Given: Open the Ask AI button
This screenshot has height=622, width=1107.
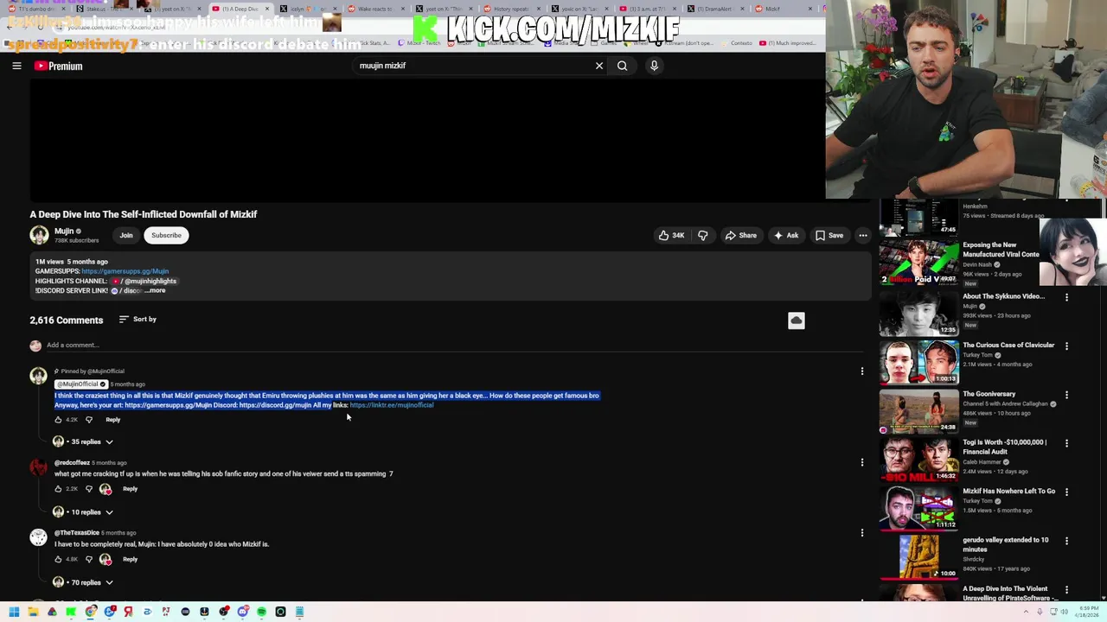Looking at the screenshot, I should (786, 235).
